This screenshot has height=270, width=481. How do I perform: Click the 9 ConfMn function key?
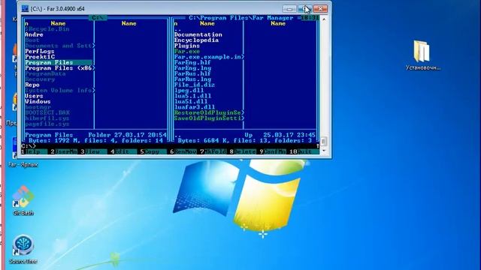(273, 151)
